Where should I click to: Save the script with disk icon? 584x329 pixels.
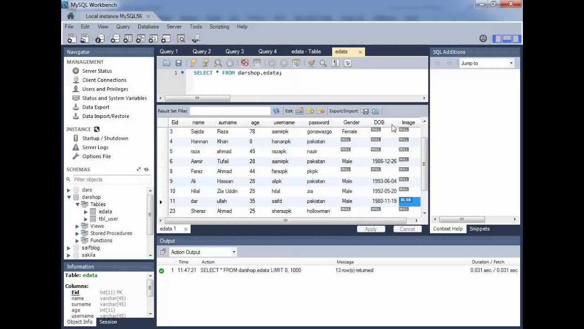[x=178, y=63]
